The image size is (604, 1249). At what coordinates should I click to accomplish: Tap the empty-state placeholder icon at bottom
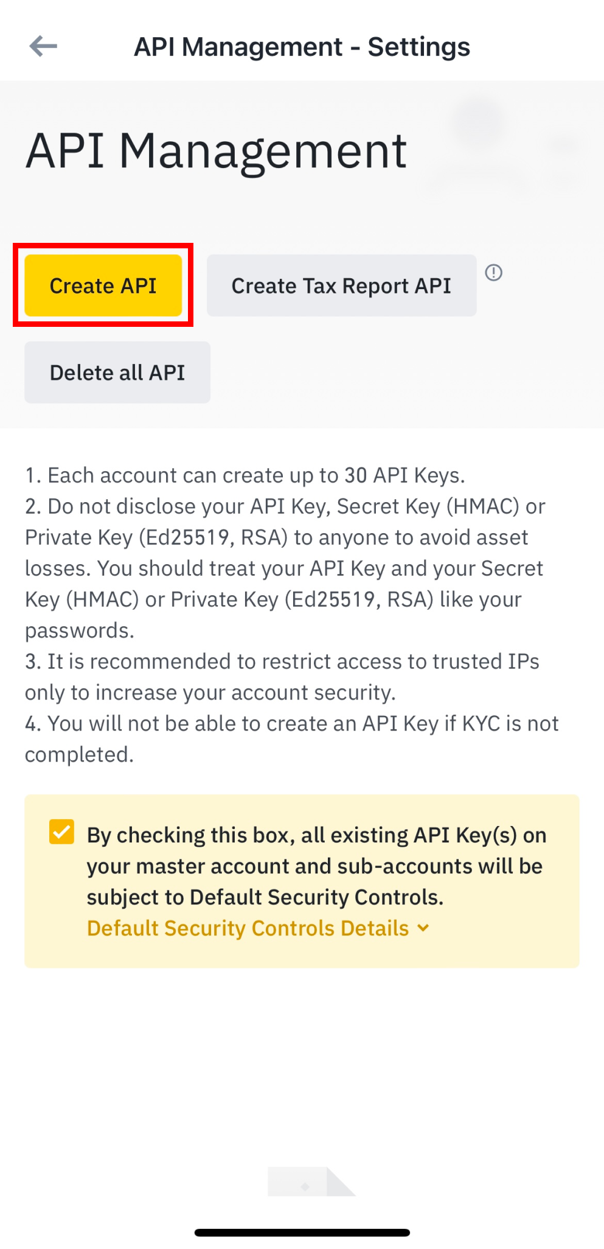coord(310,1181)
